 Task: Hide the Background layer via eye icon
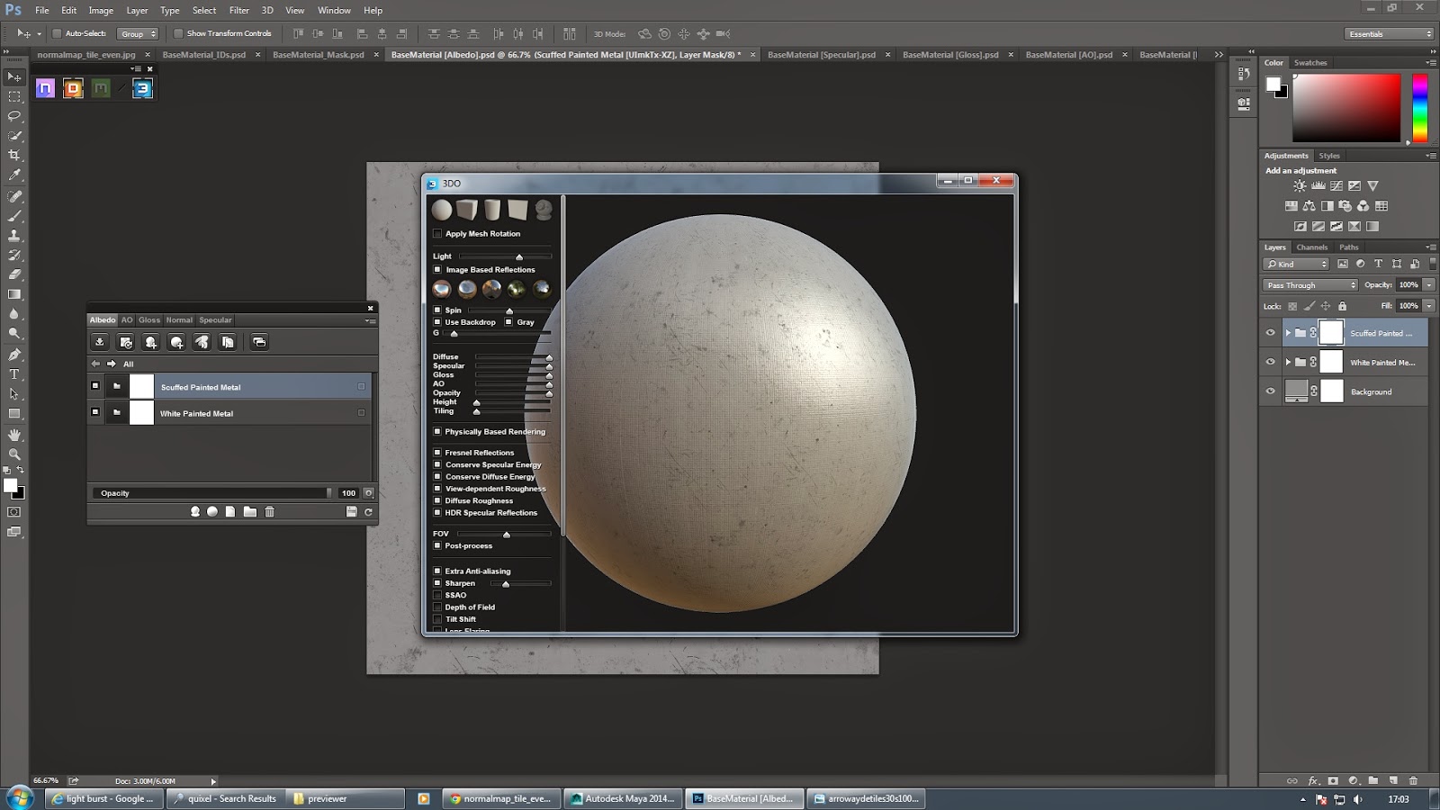tap(1270, 391)
